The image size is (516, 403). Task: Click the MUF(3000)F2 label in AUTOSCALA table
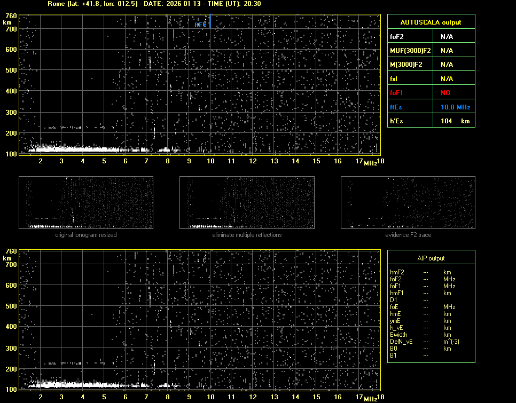coord(410,51)
